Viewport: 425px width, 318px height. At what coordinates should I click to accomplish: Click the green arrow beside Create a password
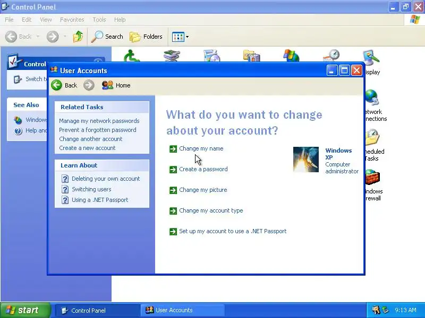coord(173,170)
